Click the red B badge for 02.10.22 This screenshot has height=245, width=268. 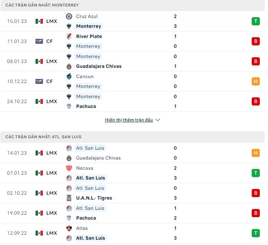pyautogui.click(x=255, y=193)
